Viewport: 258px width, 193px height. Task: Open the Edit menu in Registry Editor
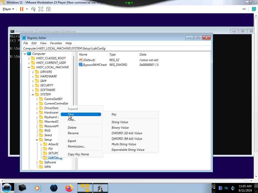click(x=34, y=43)
